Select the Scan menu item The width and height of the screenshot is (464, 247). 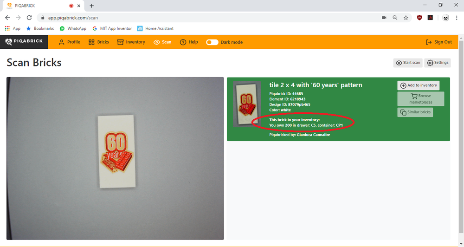(x=162, y=42)
